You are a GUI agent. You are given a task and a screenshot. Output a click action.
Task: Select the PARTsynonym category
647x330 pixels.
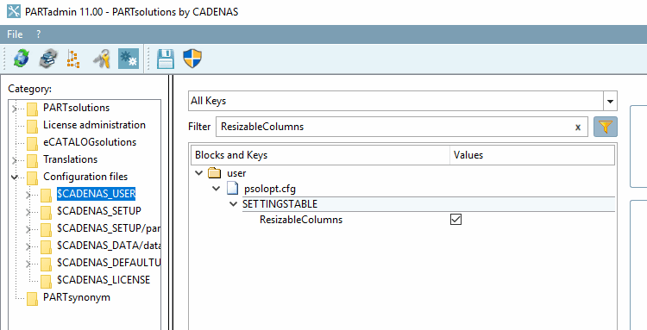pyautogui.click(x=76, y=297)
